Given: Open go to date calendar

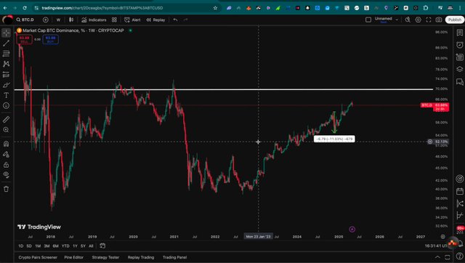Looking at the screenshot, I should click(102, 246).
